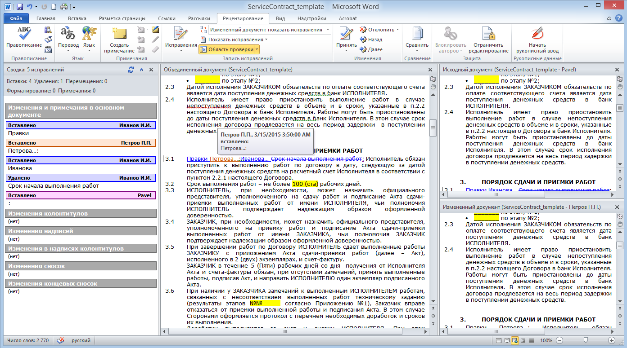This screenshot has width=627, height=348.
Task: Go to next change with Далее
Action: tap(371, 49)
